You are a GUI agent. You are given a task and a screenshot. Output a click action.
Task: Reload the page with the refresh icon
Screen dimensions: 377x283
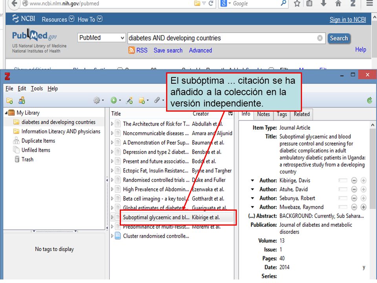(x=211, y=4)
